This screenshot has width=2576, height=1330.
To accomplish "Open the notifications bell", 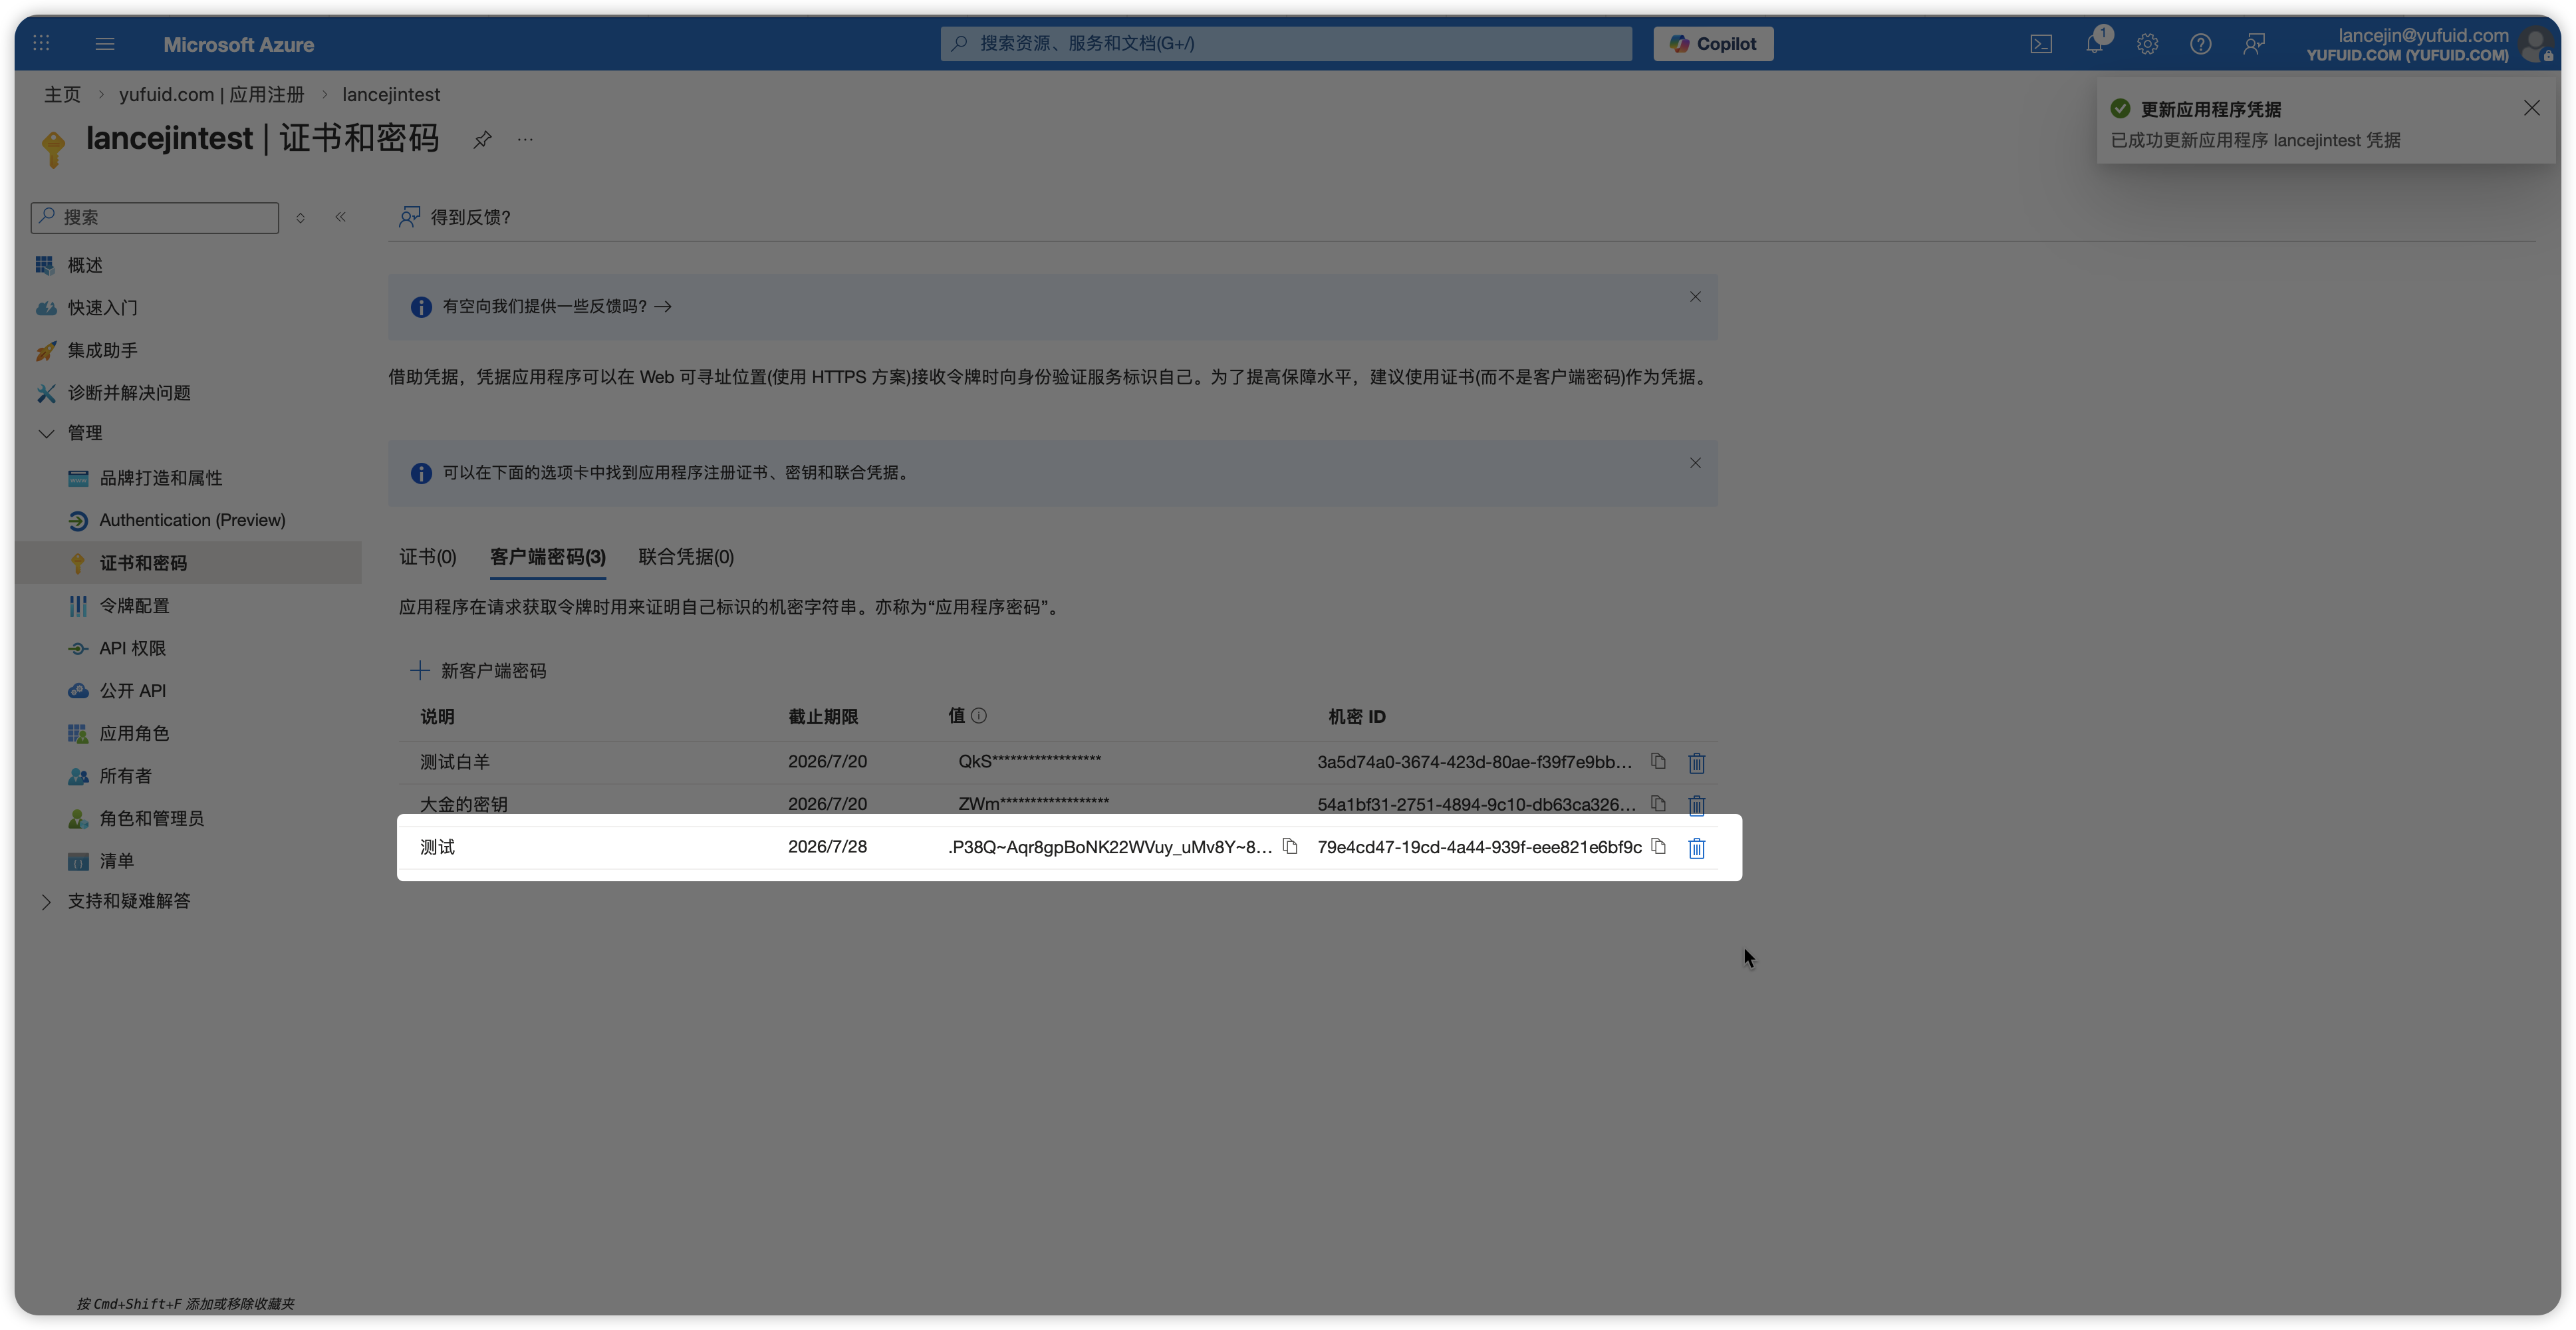I will [x=2094, y=44].
